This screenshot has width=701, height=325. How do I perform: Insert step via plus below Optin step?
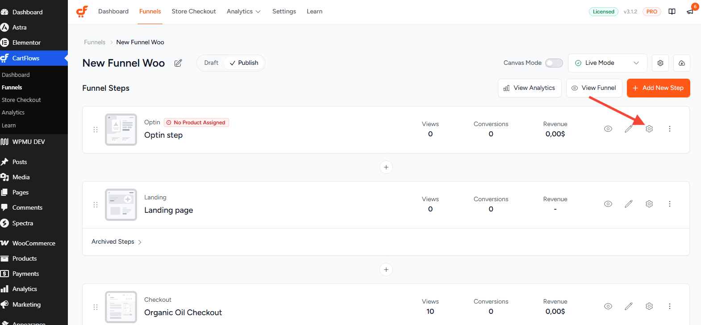tap(386, 167)
